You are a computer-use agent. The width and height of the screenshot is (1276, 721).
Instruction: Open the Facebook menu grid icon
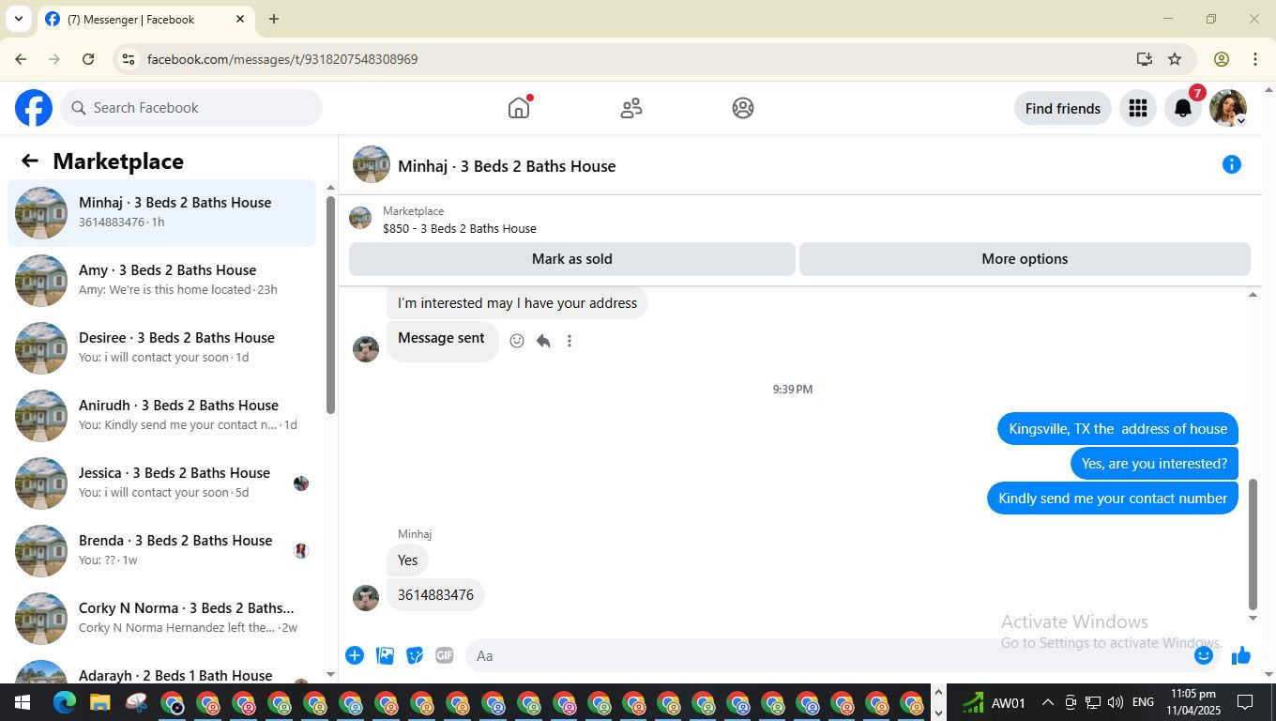point(1138,108)
